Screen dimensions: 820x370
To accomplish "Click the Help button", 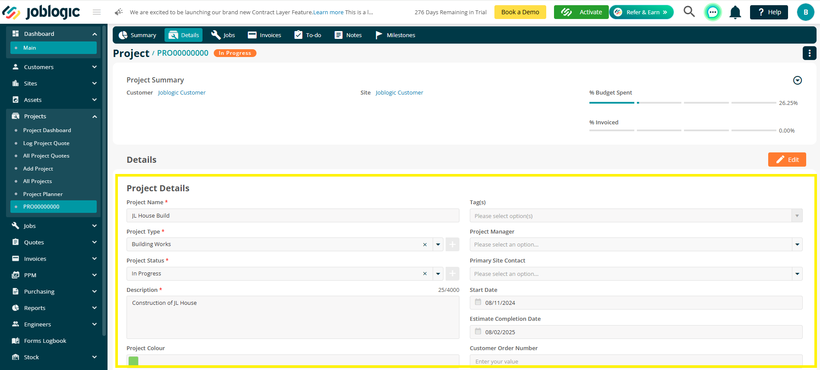I will tap(769, 12).
